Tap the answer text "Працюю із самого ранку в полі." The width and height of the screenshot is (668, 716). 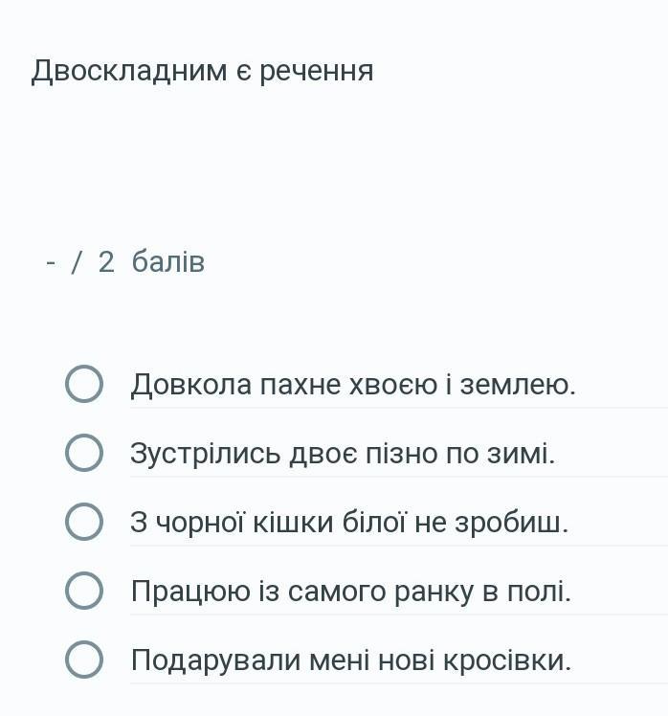click(x=350, y=593)
